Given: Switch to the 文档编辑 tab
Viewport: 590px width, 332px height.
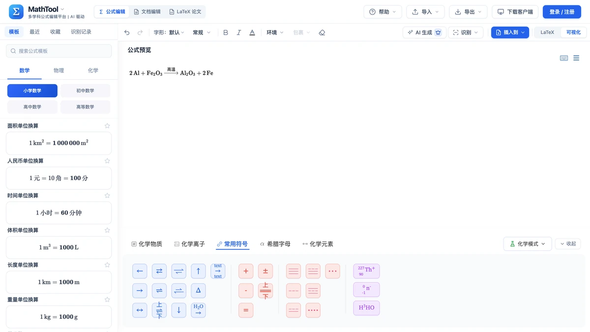Looking at the screenshot, I should point(147,12).
